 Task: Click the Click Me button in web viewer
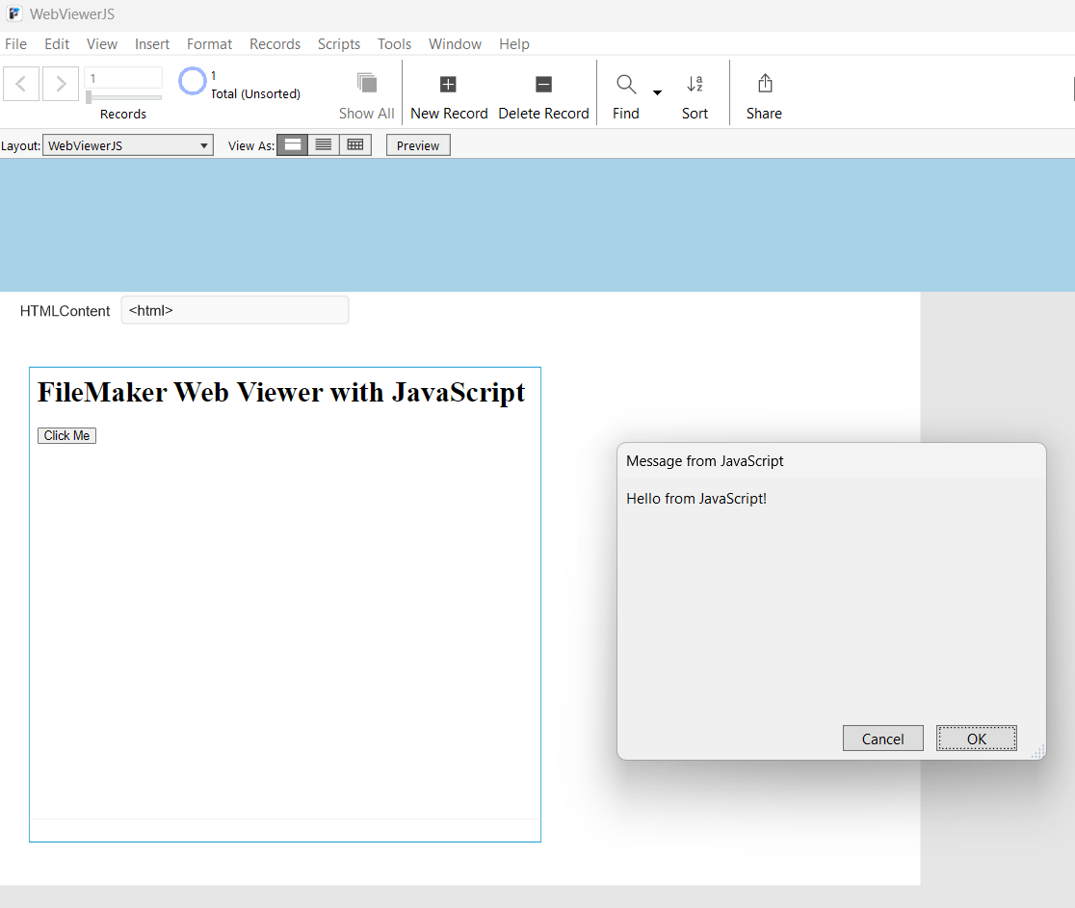click(x=66, y=436)
